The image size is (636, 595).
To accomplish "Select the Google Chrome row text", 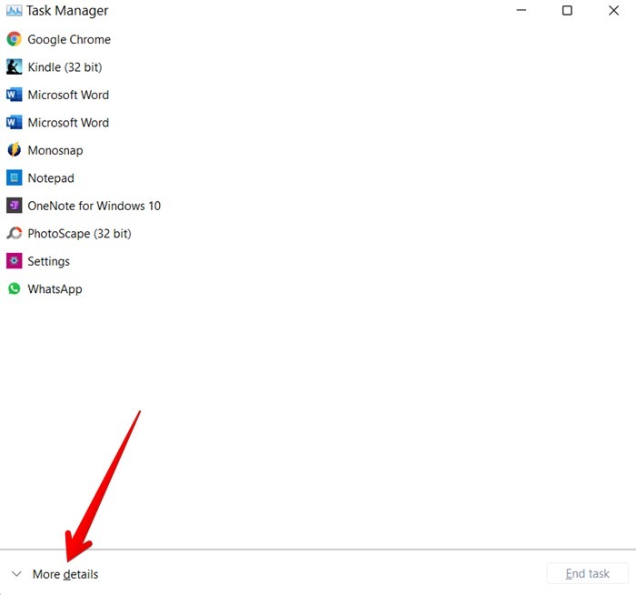I will [x=69, y=39].
